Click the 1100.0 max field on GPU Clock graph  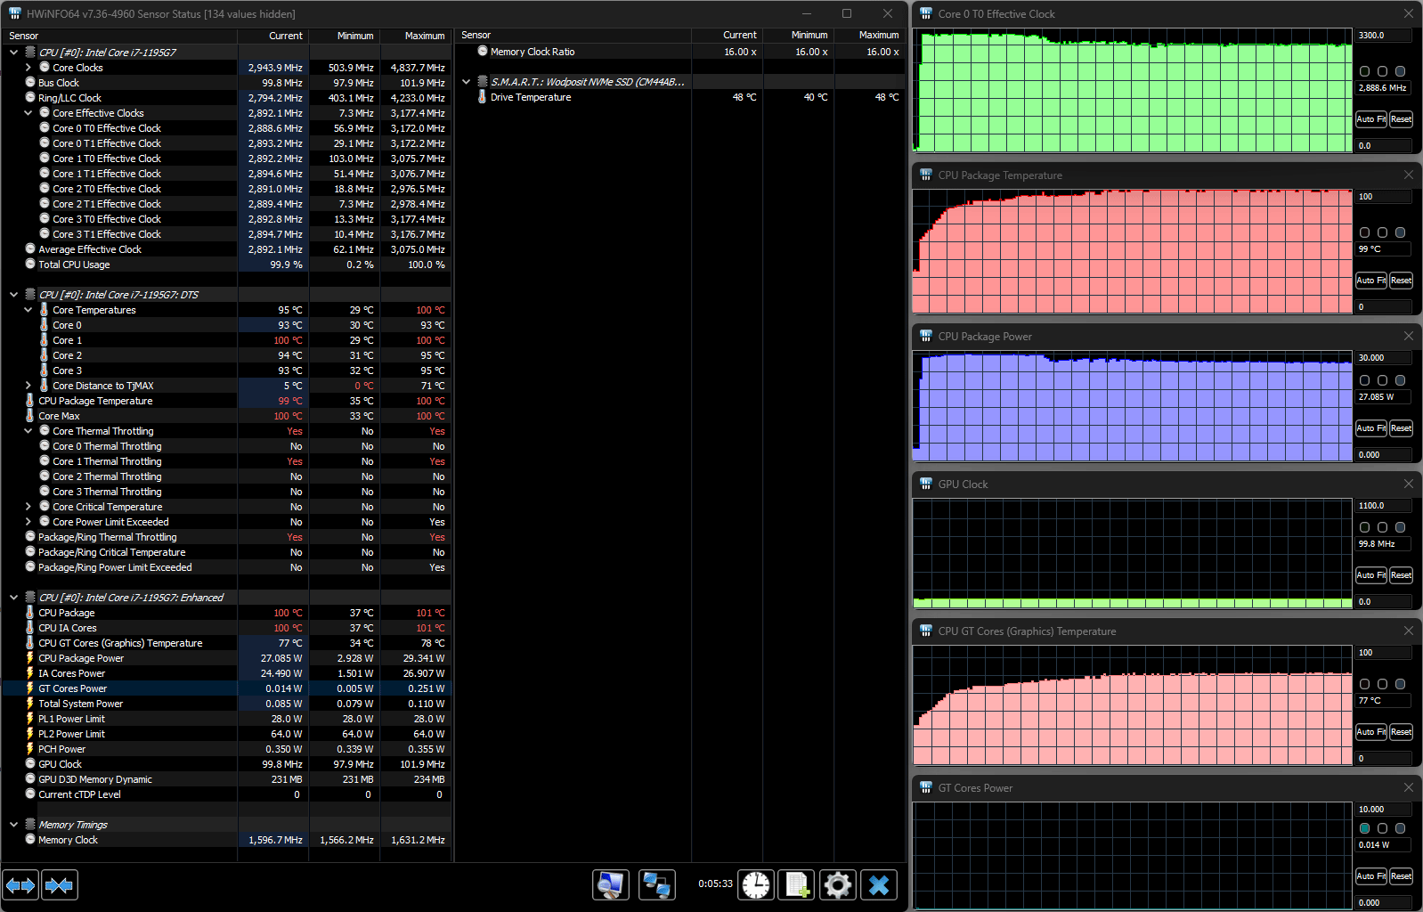click(1383, 506)
